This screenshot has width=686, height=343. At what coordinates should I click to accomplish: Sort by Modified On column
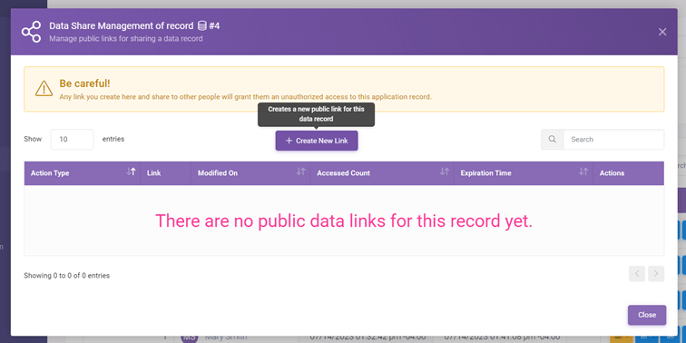point(250,173)
